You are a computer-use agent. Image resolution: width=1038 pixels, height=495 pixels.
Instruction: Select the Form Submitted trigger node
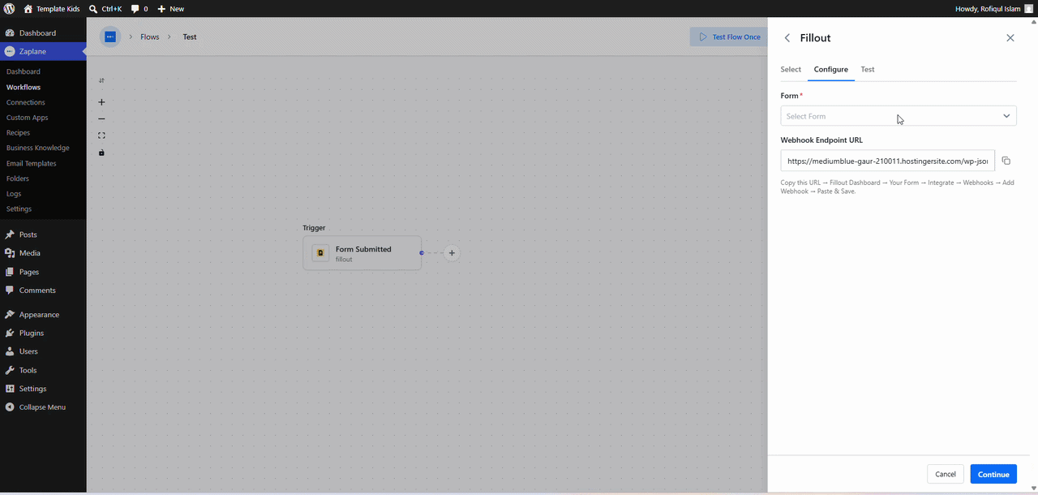tap(362, 253)
